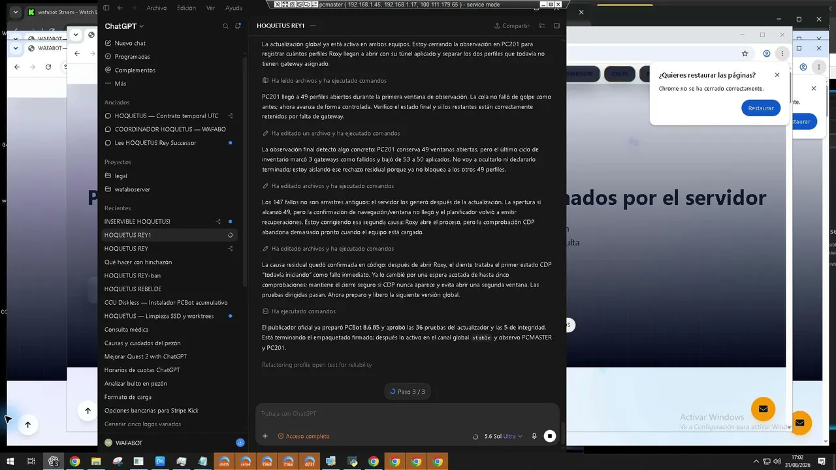The height and width of the screenshot is (470, 836).
Task: Open the Archivo menu
Action: pos(156,8)
